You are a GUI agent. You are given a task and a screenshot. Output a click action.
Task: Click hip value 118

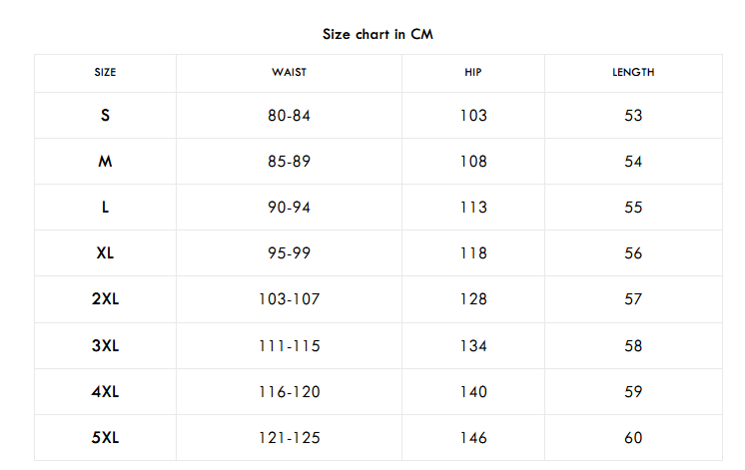tap(473, 253)
